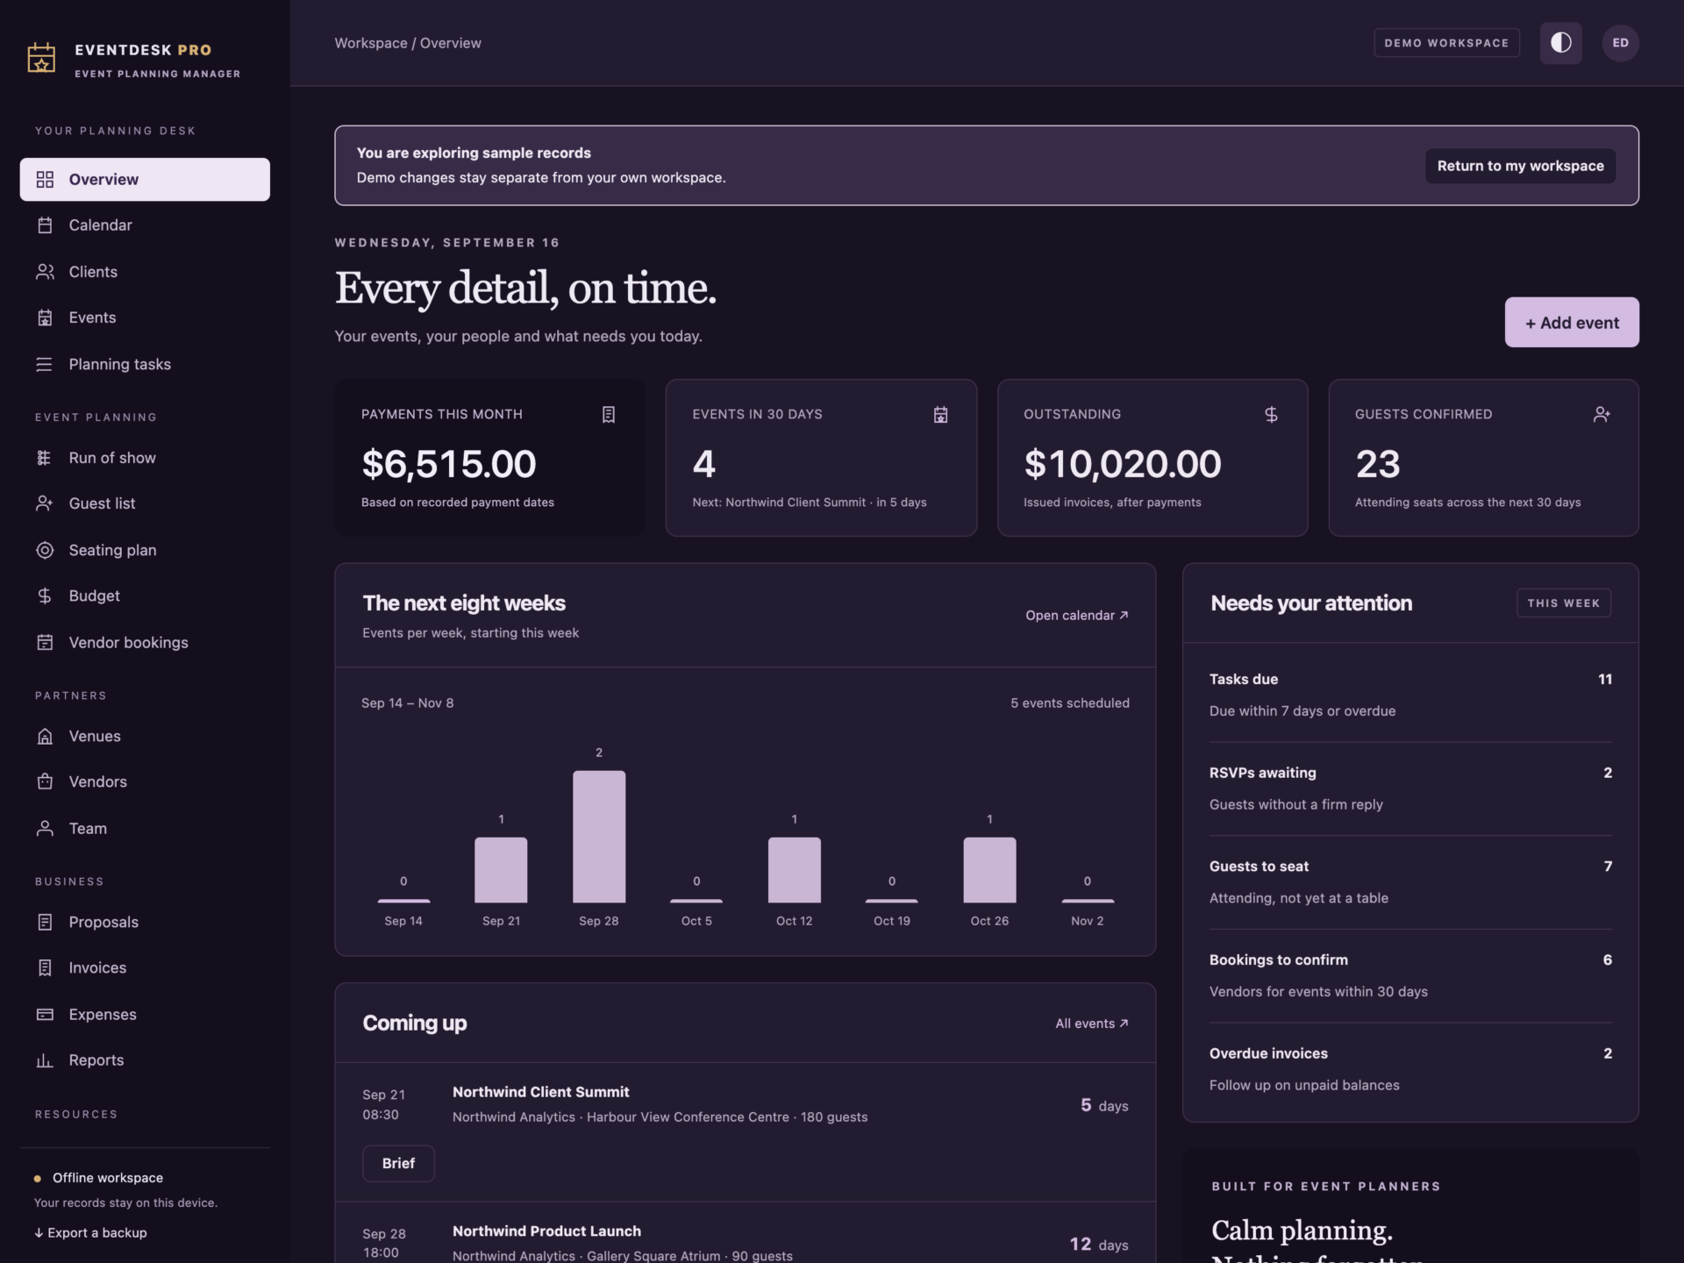1684x1263 pixels.
Task: Follow the All events link
Action: pos(1092,1024)
